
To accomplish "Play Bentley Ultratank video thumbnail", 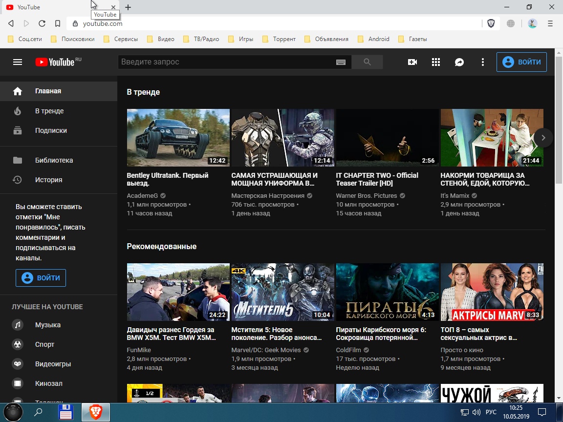I will coord(178,138).
